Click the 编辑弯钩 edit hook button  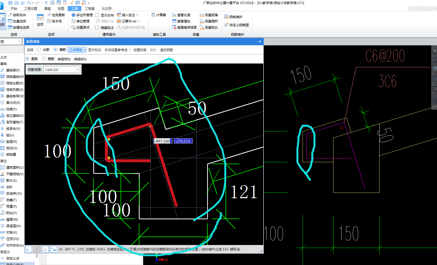(64, 59)
